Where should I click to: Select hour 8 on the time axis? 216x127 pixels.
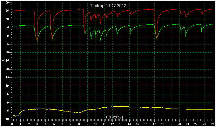click(79, 124)
